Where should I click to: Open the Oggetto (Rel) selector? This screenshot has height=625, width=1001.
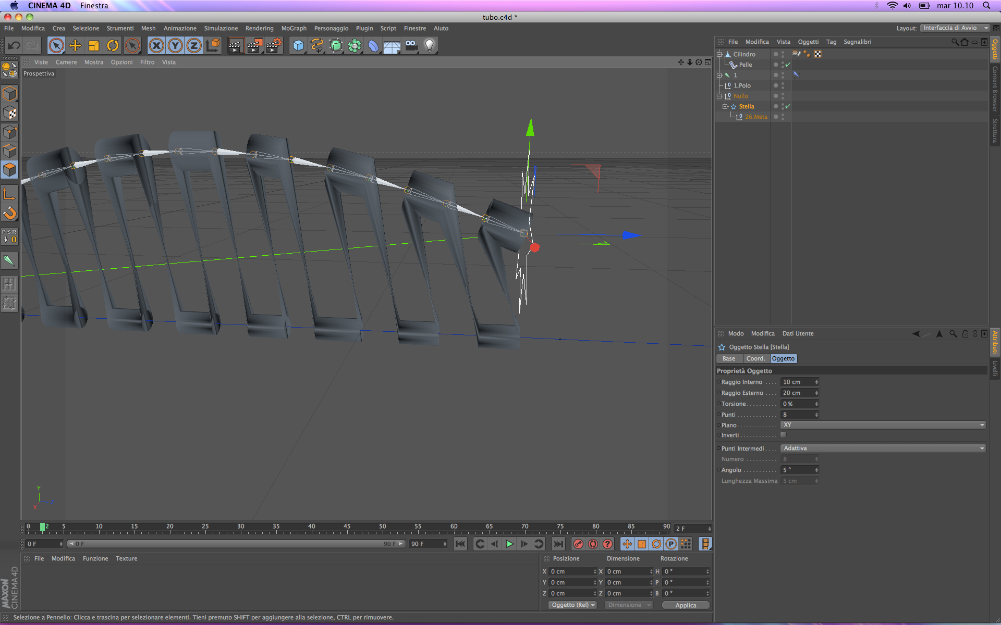click(573, 605)
